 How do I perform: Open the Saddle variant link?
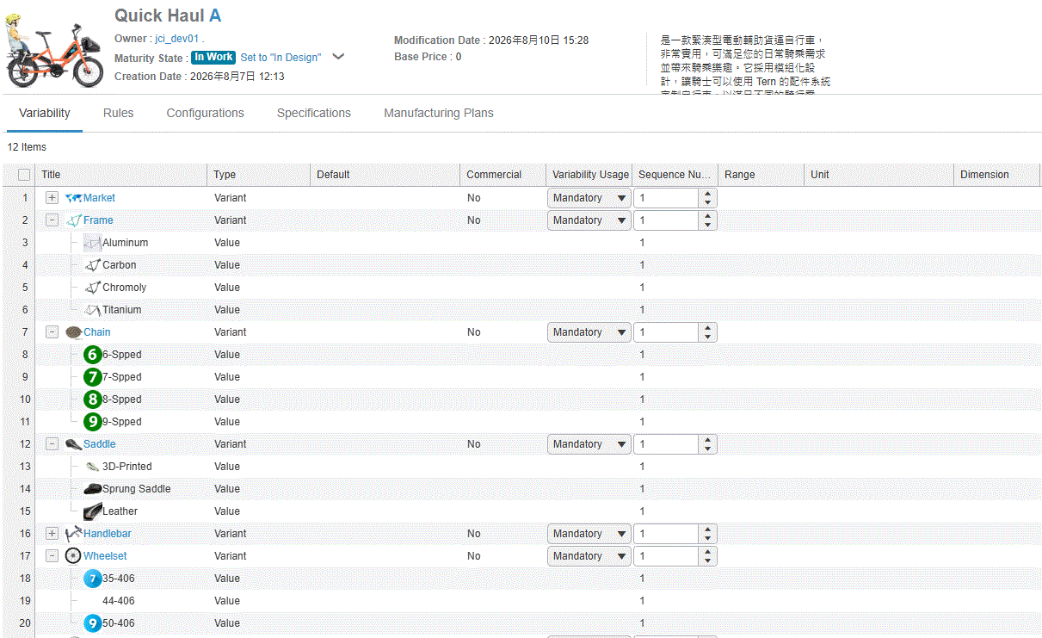[99, 444]
